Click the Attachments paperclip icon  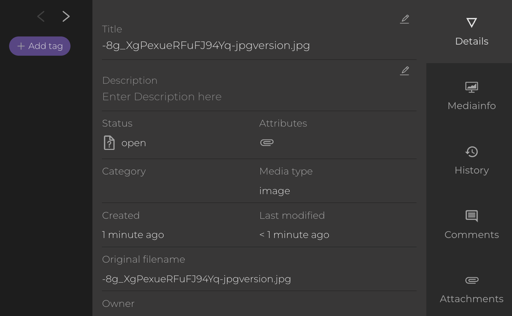[472, 280]
